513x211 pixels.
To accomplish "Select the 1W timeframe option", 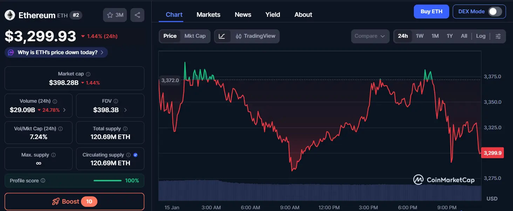I will click(420, 36).
